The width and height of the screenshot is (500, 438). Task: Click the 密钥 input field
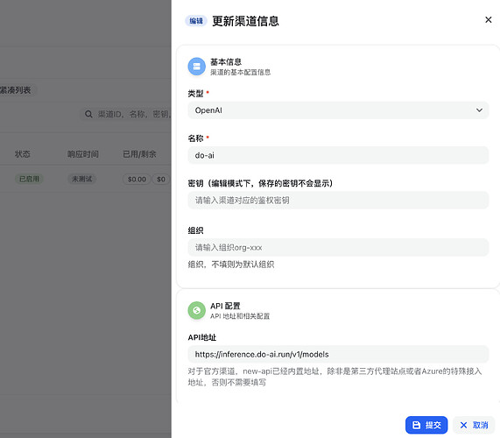pyautogui.click(x=338, y=201)
